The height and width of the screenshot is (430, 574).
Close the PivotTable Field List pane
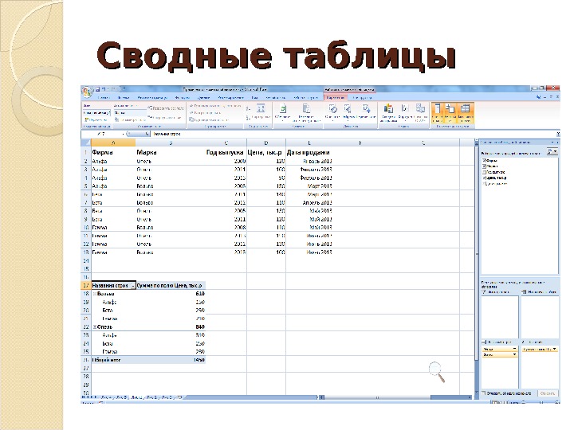point(557,142)
